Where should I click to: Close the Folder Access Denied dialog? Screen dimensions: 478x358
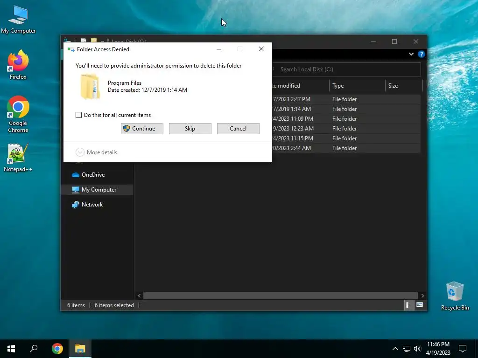pos(261,49)
